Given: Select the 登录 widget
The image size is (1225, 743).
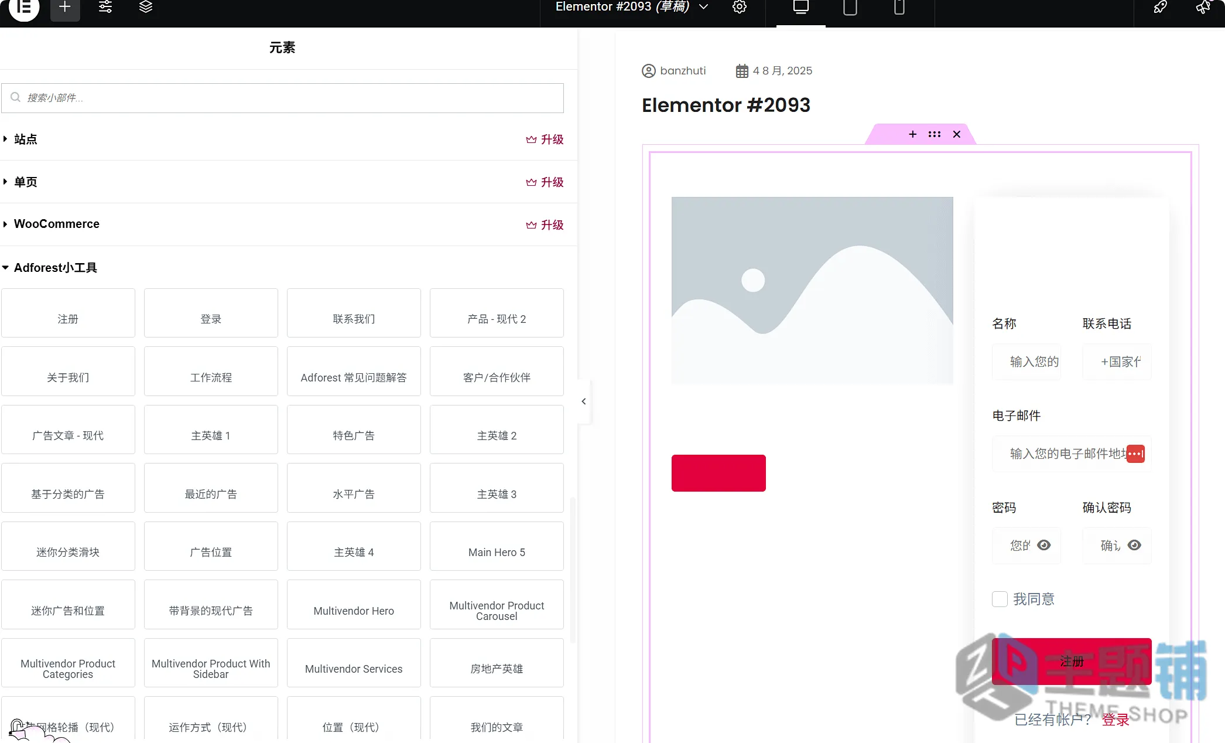Looking at the screenshot, I should (211, 313).
